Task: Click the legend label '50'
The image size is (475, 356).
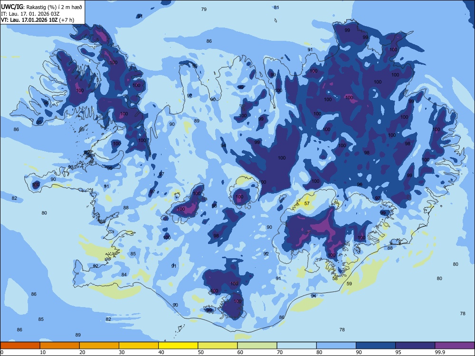Action: pos(200,352)
